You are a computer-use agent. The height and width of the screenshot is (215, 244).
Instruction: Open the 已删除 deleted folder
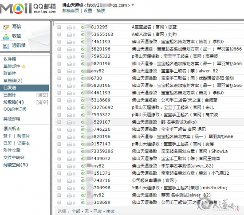(10, 95)
